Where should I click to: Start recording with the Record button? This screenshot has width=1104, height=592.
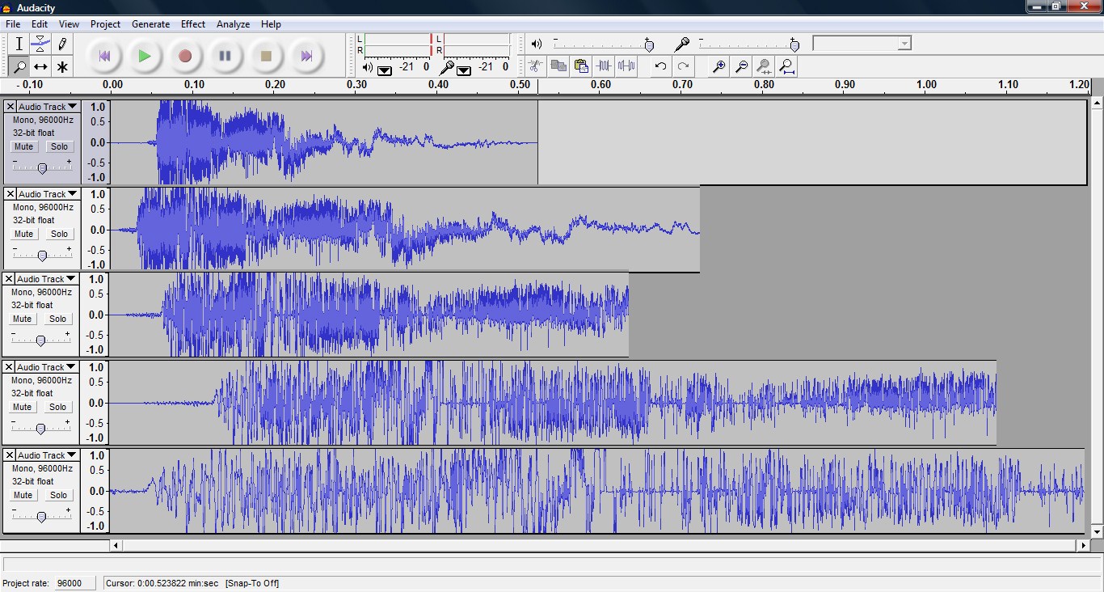click(x=185, y=56)
